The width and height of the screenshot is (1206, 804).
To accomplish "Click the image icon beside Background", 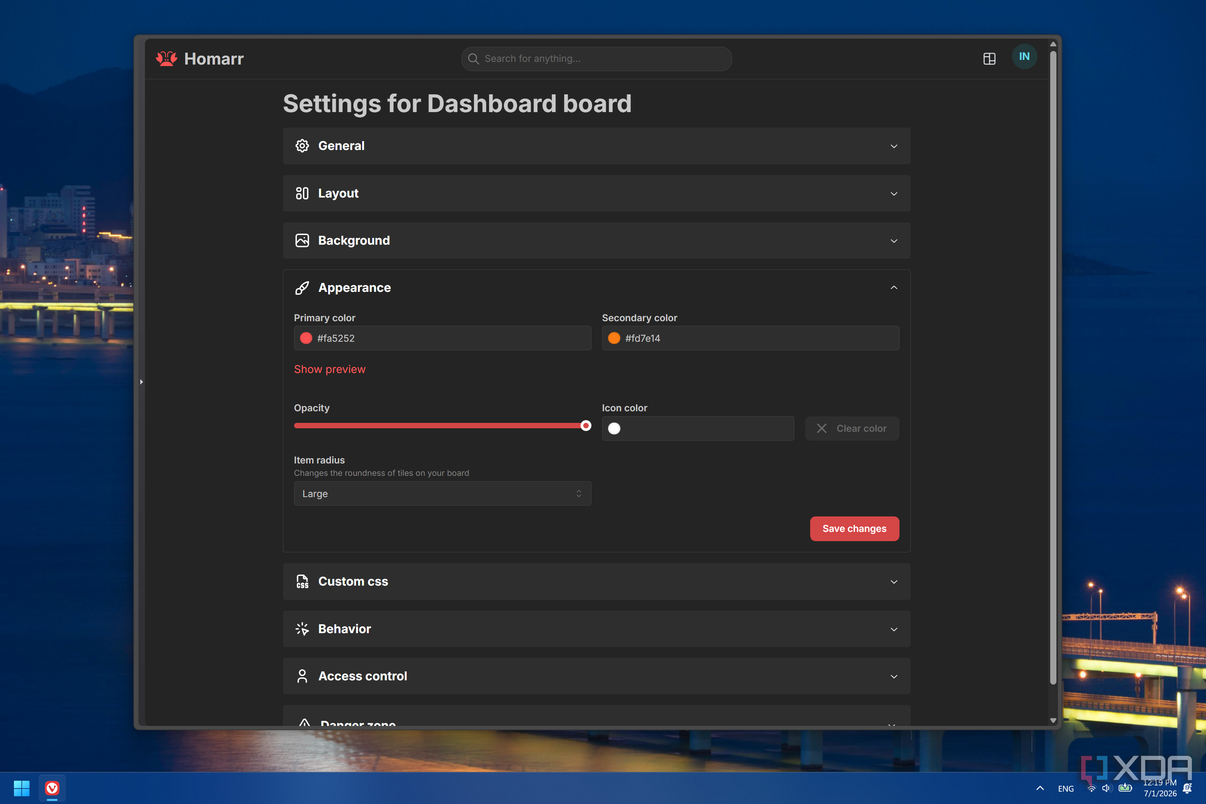I will (302, 240).
